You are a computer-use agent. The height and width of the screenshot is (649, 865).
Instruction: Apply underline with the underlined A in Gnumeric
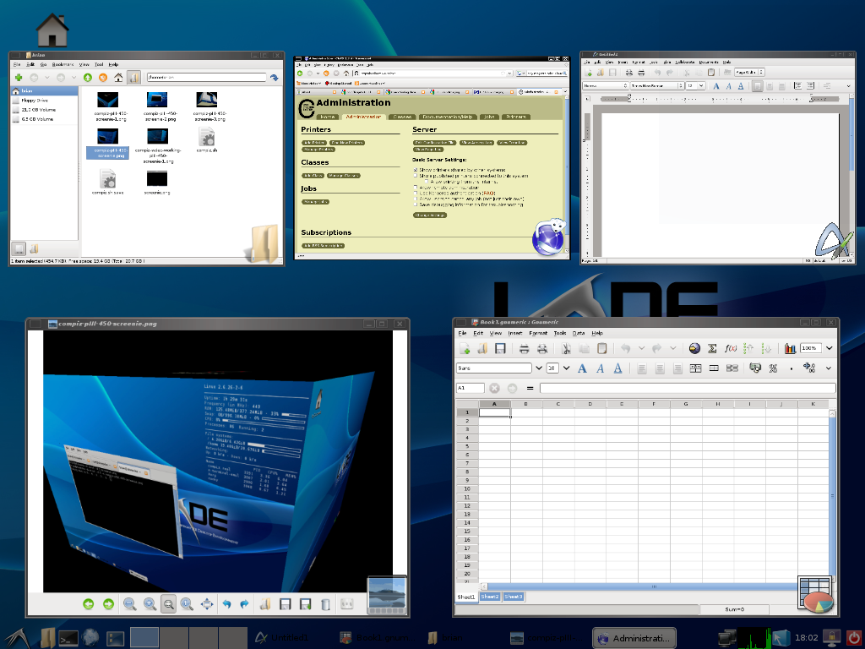pyautogui.click(x=617, y=368)
